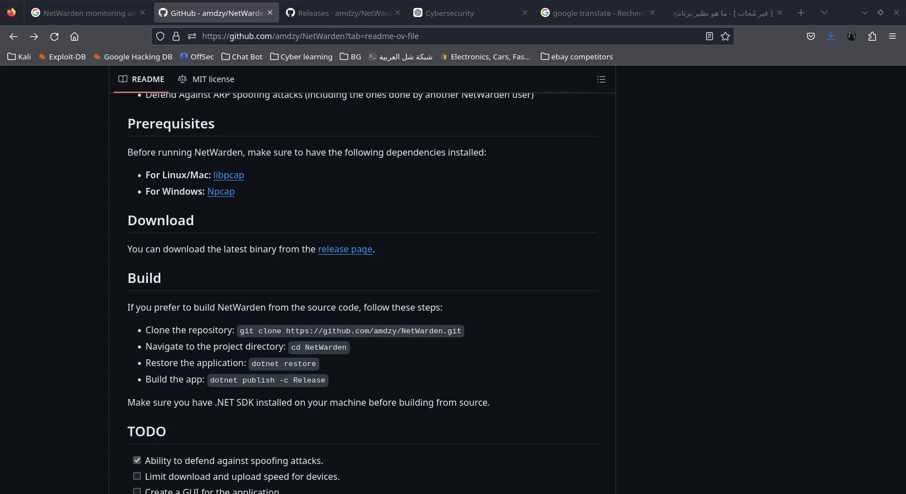Select the README tab
Screen dimensions: 906x494
click(x=142, y=79)
